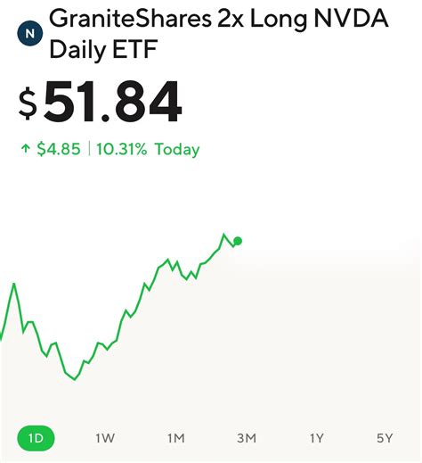Image resolution: width=422 pixels, height=463 pixels.
Task: Switch to the 1M chart range
Action: (175, 438)
